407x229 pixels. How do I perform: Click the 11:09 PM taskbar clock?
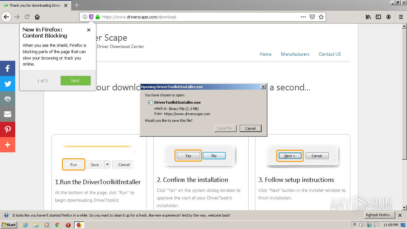(x=391, y=225)
